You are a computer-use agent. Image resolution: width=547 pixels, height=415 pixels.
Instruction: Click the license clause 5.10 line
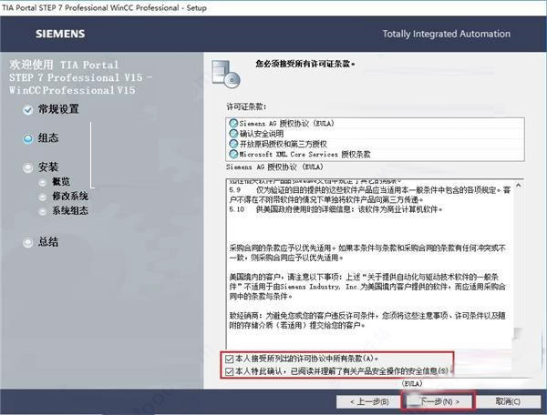[335, 209]
